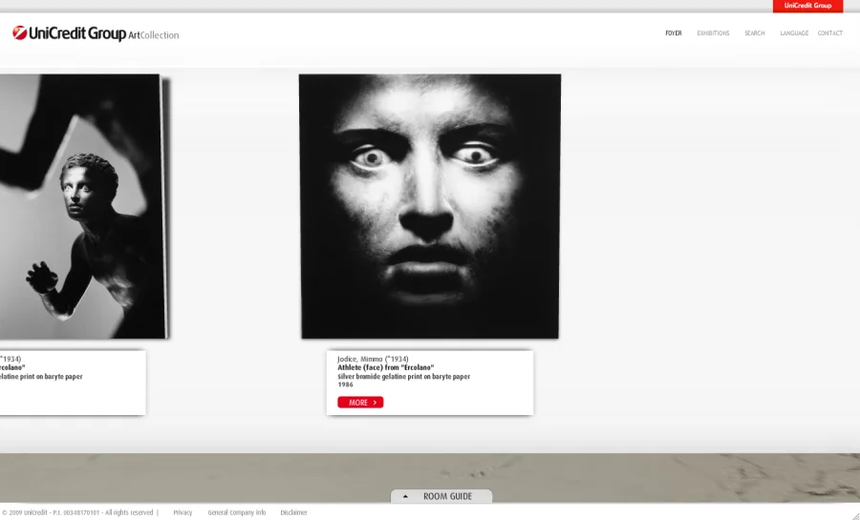Click the Athlete (face) from Ercolano title
This screenshot has height=520, width=860.
click(385, 367)
